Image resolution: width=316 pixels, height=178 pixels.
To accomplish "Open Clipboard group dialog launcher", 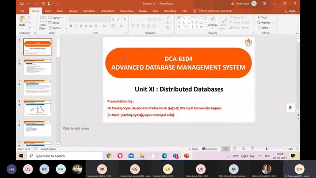I will click(x=35, y=33).
